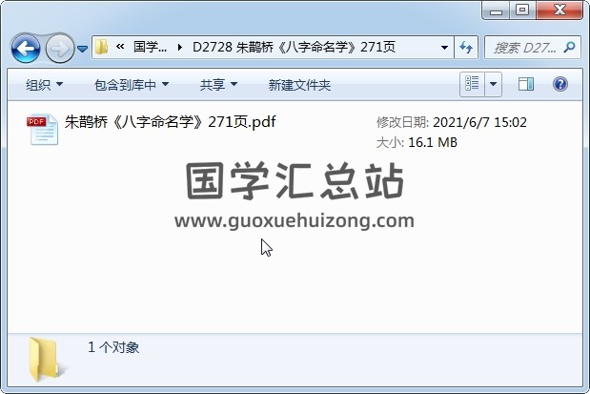The width and height of the screenshot is (590, 394).
Task: Click the 新建文件夹 button
Action: click(x=299, y=85)
